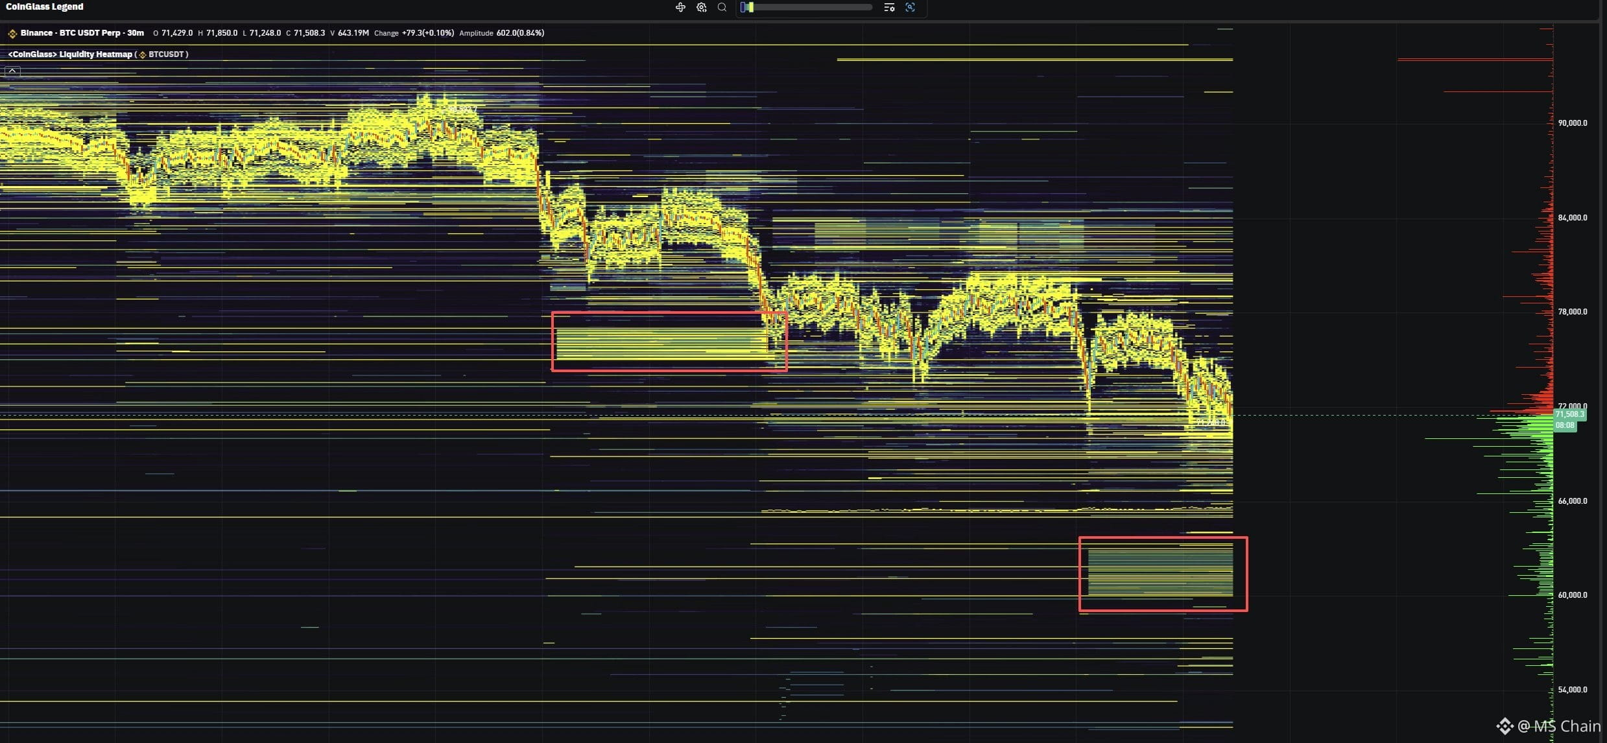The width and height of the screenshot is (1607, 743).
Task: Click the current price tag 71,508.3
Action: pyautogui.click(x=1569, y=414)
